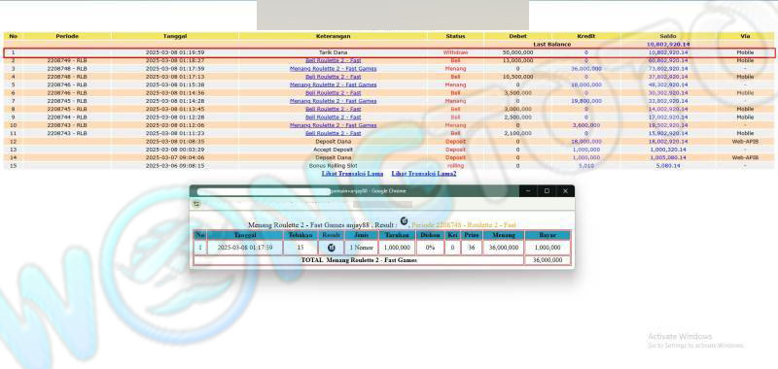Click the result ball icon beside Result label
778x369 pixels.
point(404,220)
